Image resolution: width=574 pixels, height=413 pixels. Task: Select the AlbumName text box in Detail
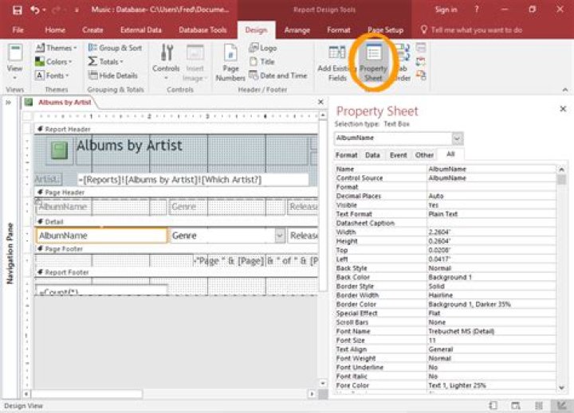pos(101,236)
